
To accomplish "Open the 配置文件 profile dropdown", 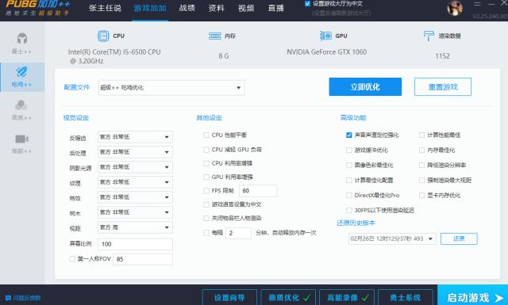I will (x=171, y=88).
